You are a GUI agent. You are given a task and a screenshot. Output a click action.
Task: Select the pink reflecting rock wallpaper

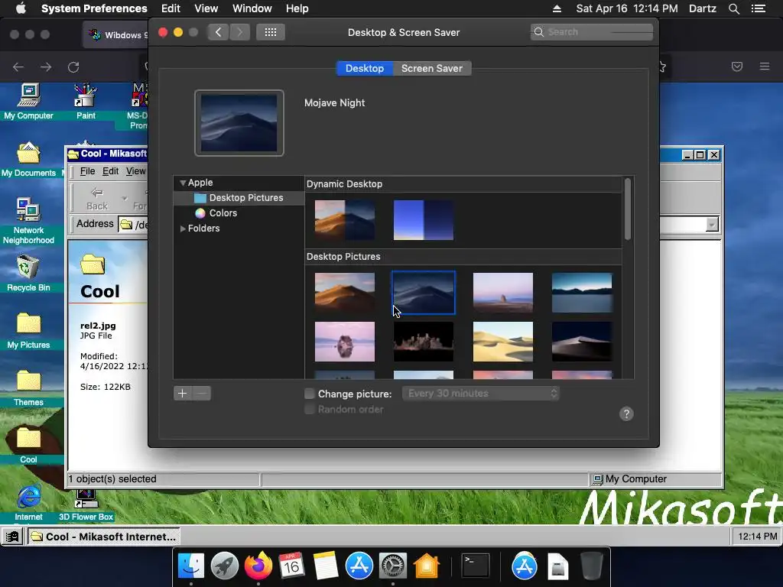[345, 342]
